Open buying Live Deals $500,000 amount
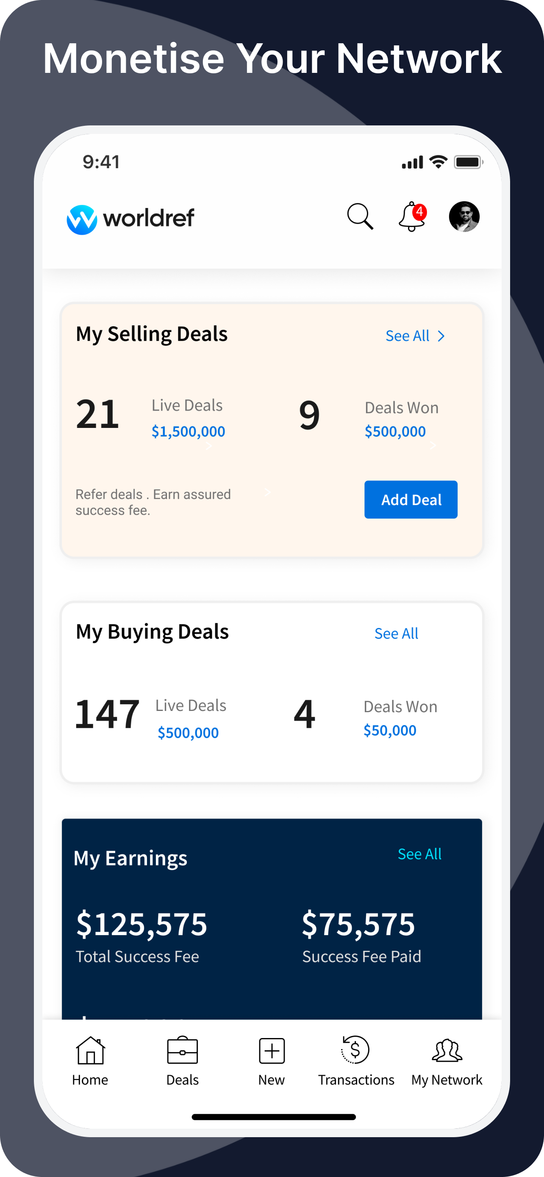The width and height of the screenshot is (544, 1177). pyautogui.click(x=188, y=733)
